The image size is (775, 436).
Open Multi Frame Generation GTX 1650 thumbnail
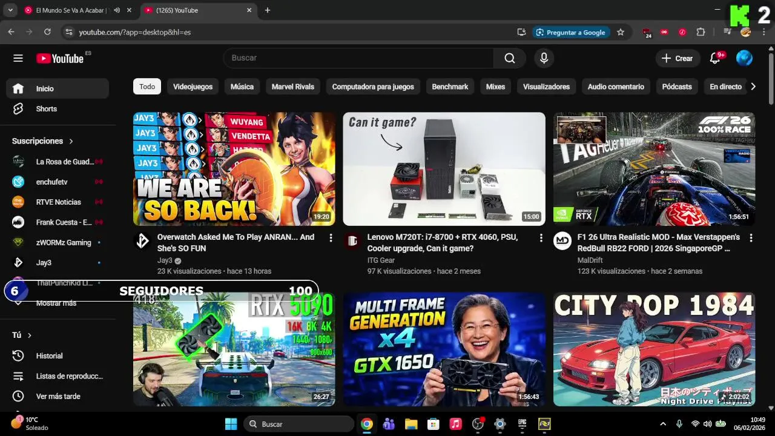[x=444, y=349]
